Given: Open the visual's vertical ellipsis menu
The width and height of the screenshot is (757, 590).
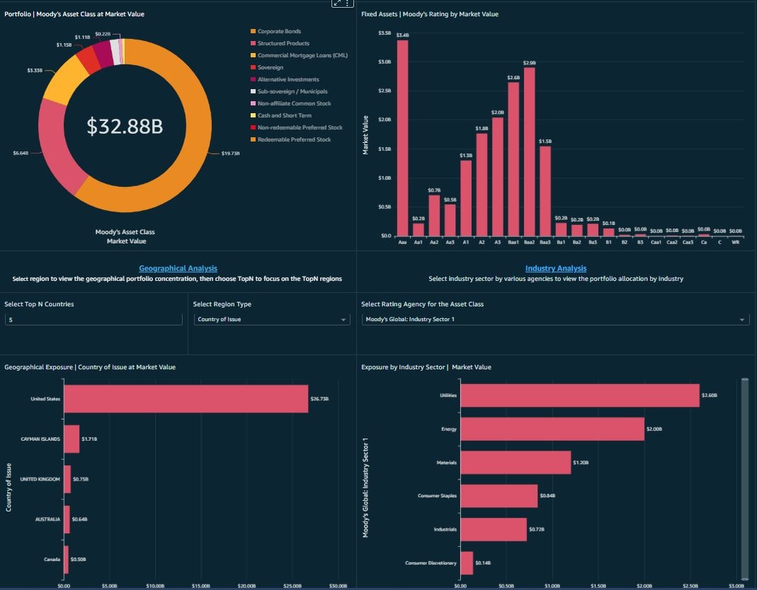Looking at the screenshot, I should [x=349, y=4].
